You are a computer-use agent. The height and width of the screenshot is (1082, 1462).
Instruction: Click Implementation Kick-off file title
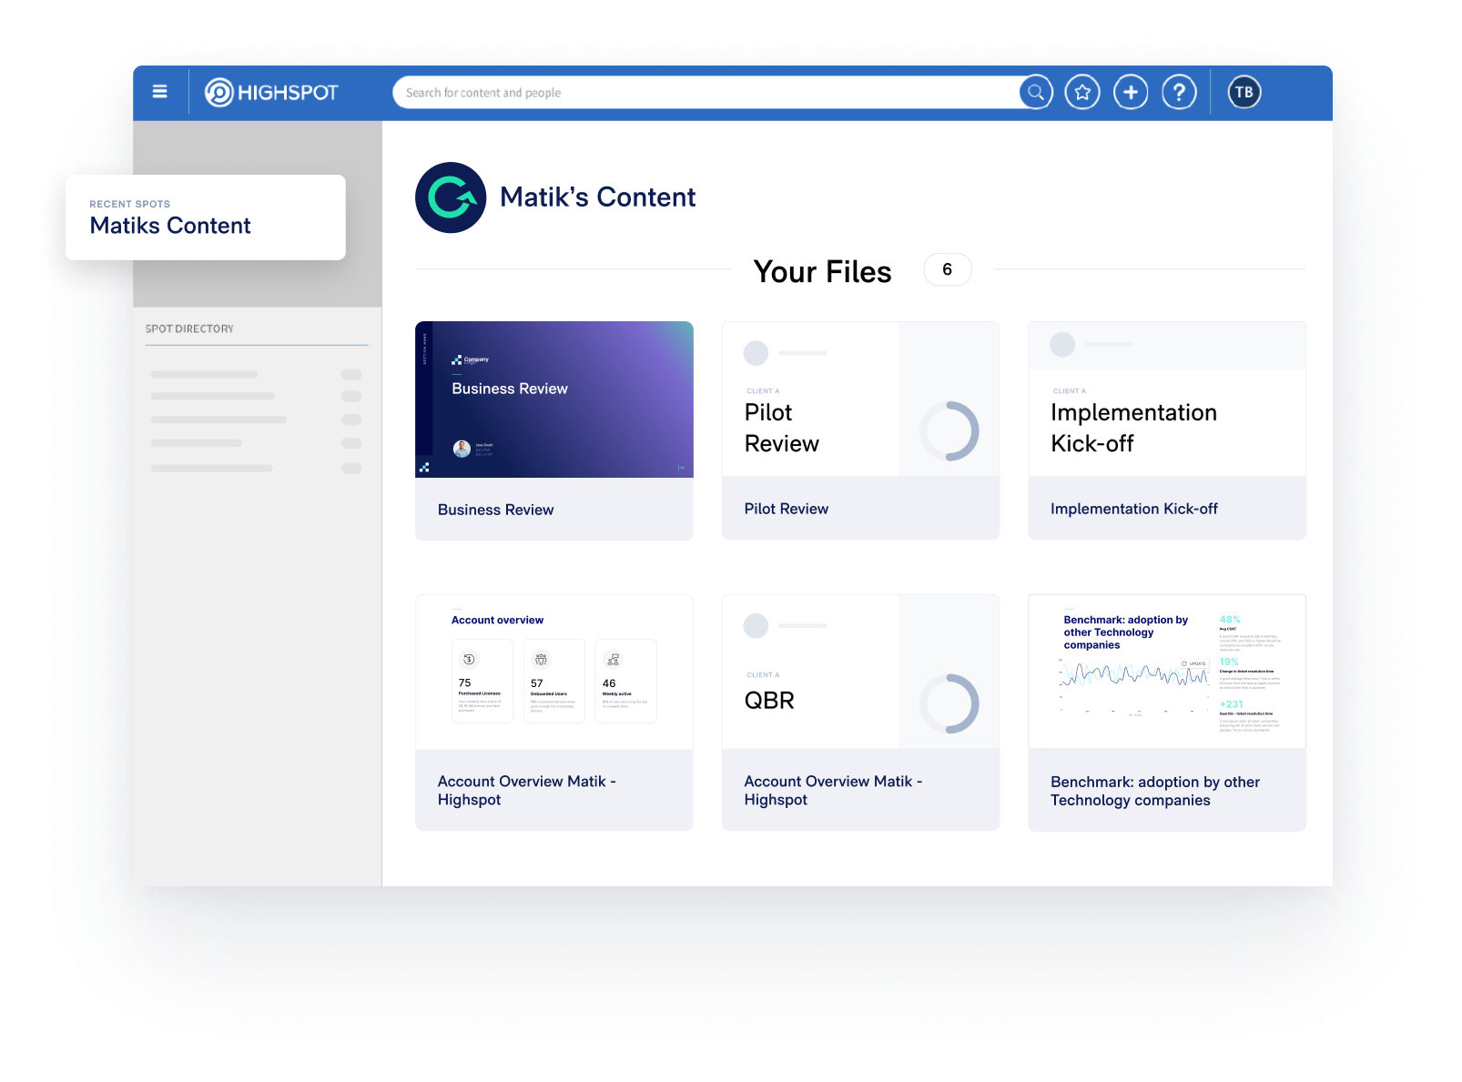click(x=1134, y=509)
